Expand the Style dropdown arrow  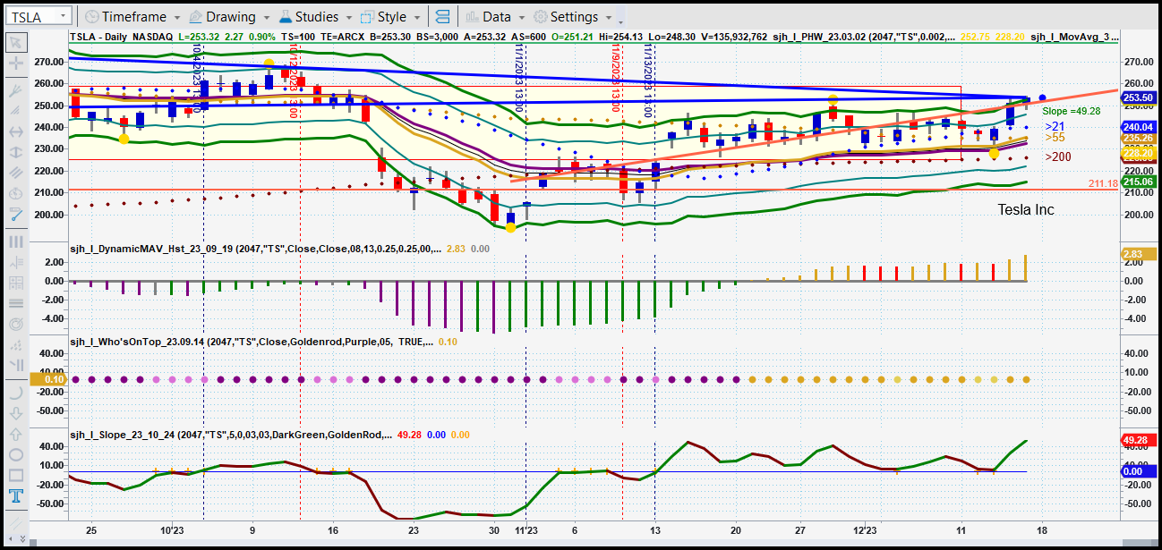click(x=415, y=17)
